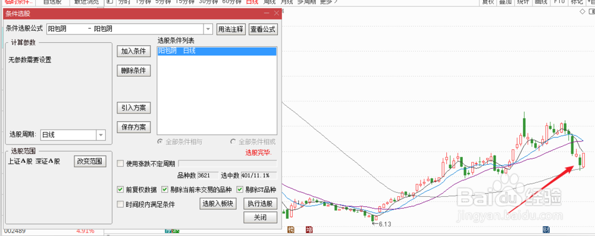Toggle 剔除当前未交易的品种 checkbox
The image size is (595, 236).
[x=164, y=189]
